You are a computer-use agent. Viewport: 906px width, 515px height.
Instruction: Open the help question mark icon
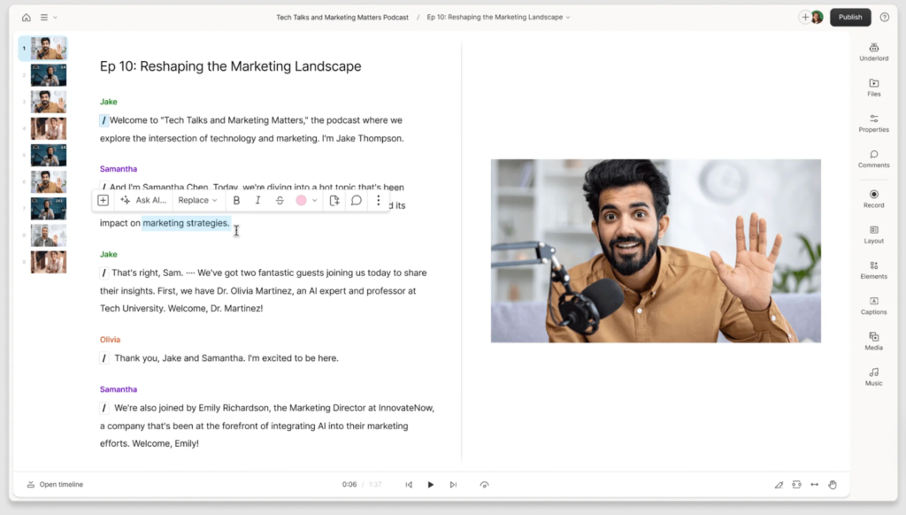click(x=884, y=18)
